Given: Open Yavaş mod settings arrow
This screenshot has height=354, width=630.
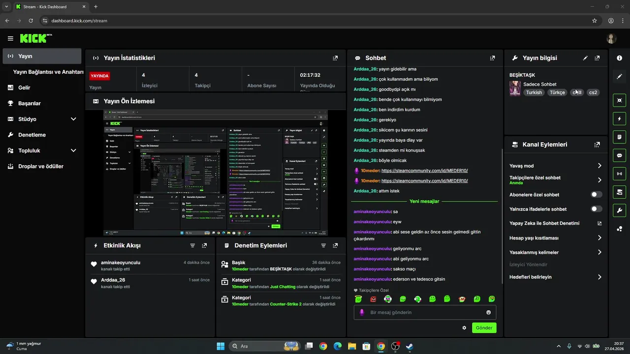Looking at the screenshot, I should coord(599,166).
